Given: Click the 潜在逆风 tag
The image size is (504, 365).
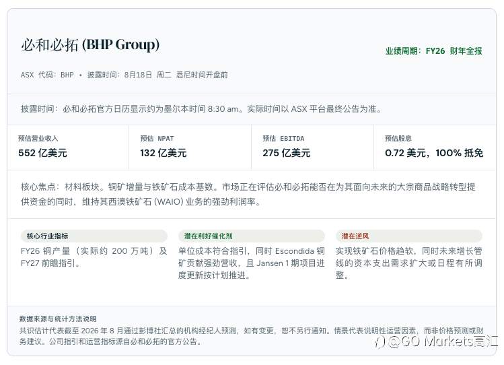Looking at the screenshot, I should (409, 236).
